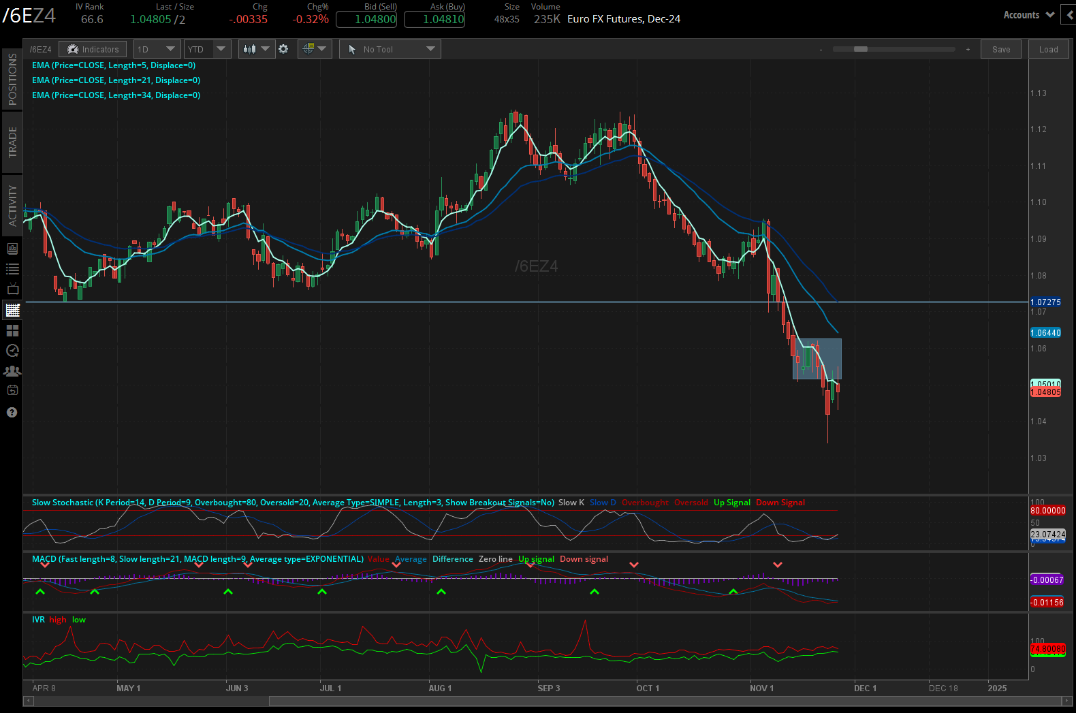Click the chart zoom slider handle

861,49
